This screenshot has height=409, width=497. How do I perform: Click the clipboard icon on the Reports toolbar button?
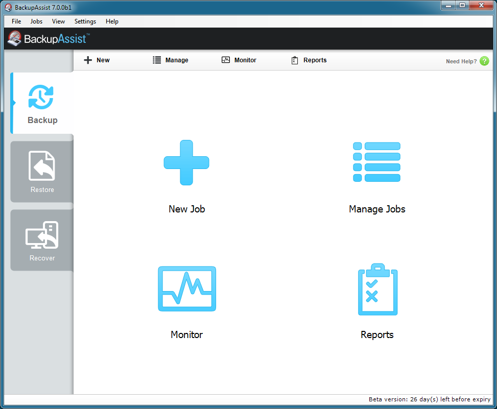(295, 60)
